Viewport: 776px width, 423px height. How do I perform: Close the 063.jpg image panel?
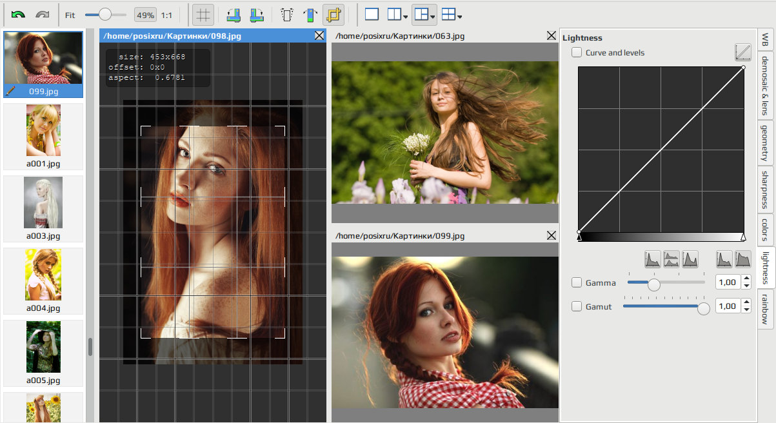pos(552,36)
